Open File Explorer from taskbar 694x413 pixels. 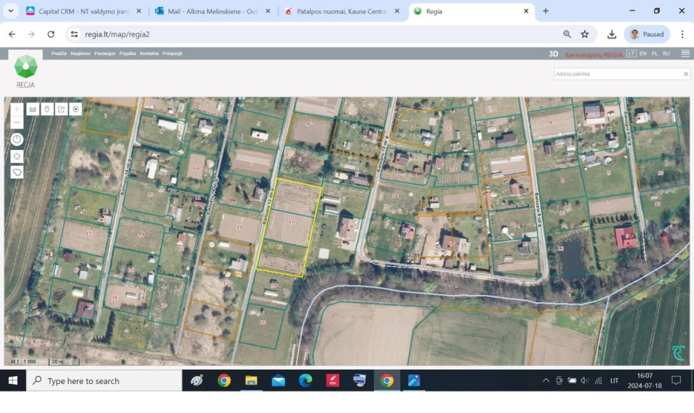[251, 380]
